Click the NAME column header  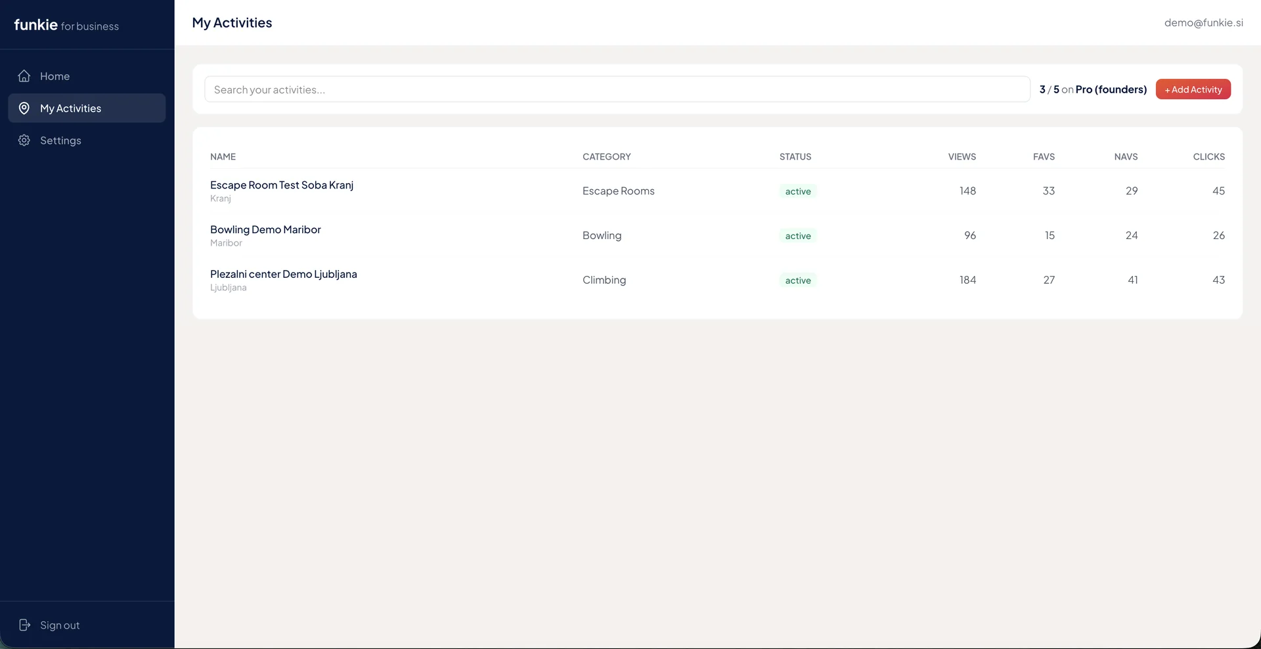223,156
